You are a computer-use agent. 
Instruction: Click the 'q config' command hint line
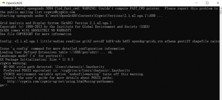coord(62,48)
